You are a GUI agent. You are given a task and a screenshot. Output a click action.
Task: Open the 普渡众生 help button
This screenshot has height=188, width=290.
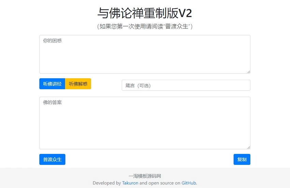[x=52, y=159]
